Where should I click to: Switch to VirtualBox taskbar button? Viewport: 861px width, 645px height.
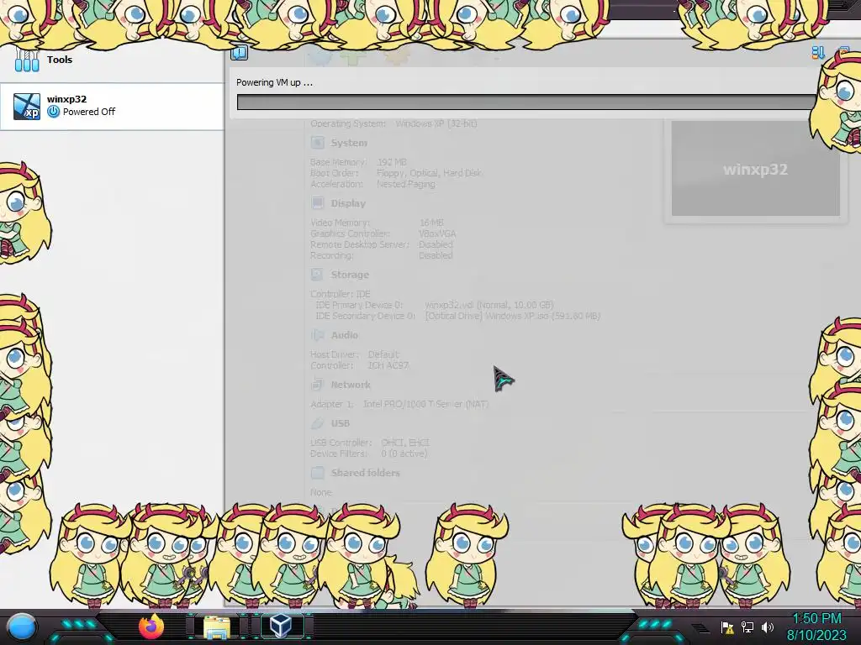[281, 627]
